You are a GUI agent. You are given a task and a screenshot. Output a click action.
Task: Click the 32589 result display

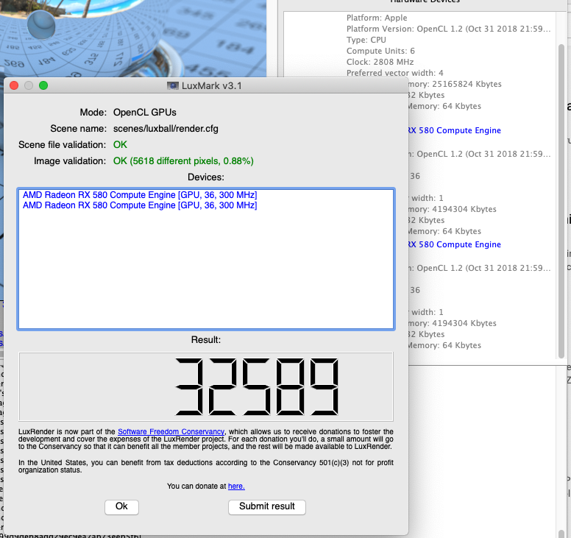206,386
